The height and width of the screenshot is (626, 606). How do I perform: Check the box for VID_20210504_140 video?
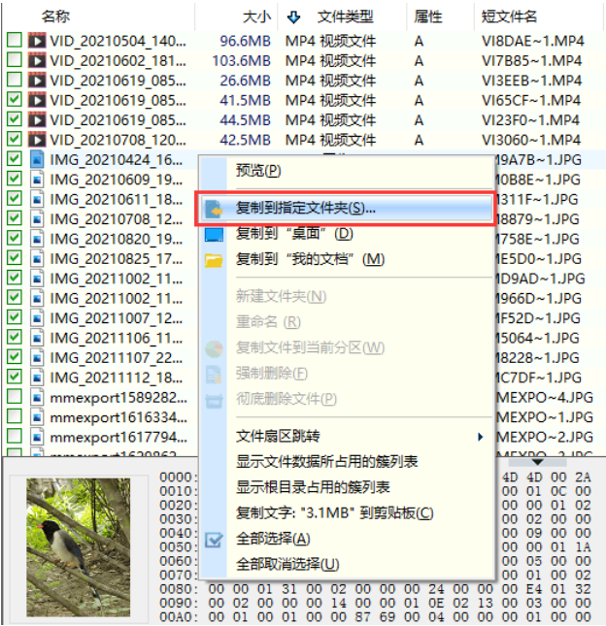coord(15,40)
